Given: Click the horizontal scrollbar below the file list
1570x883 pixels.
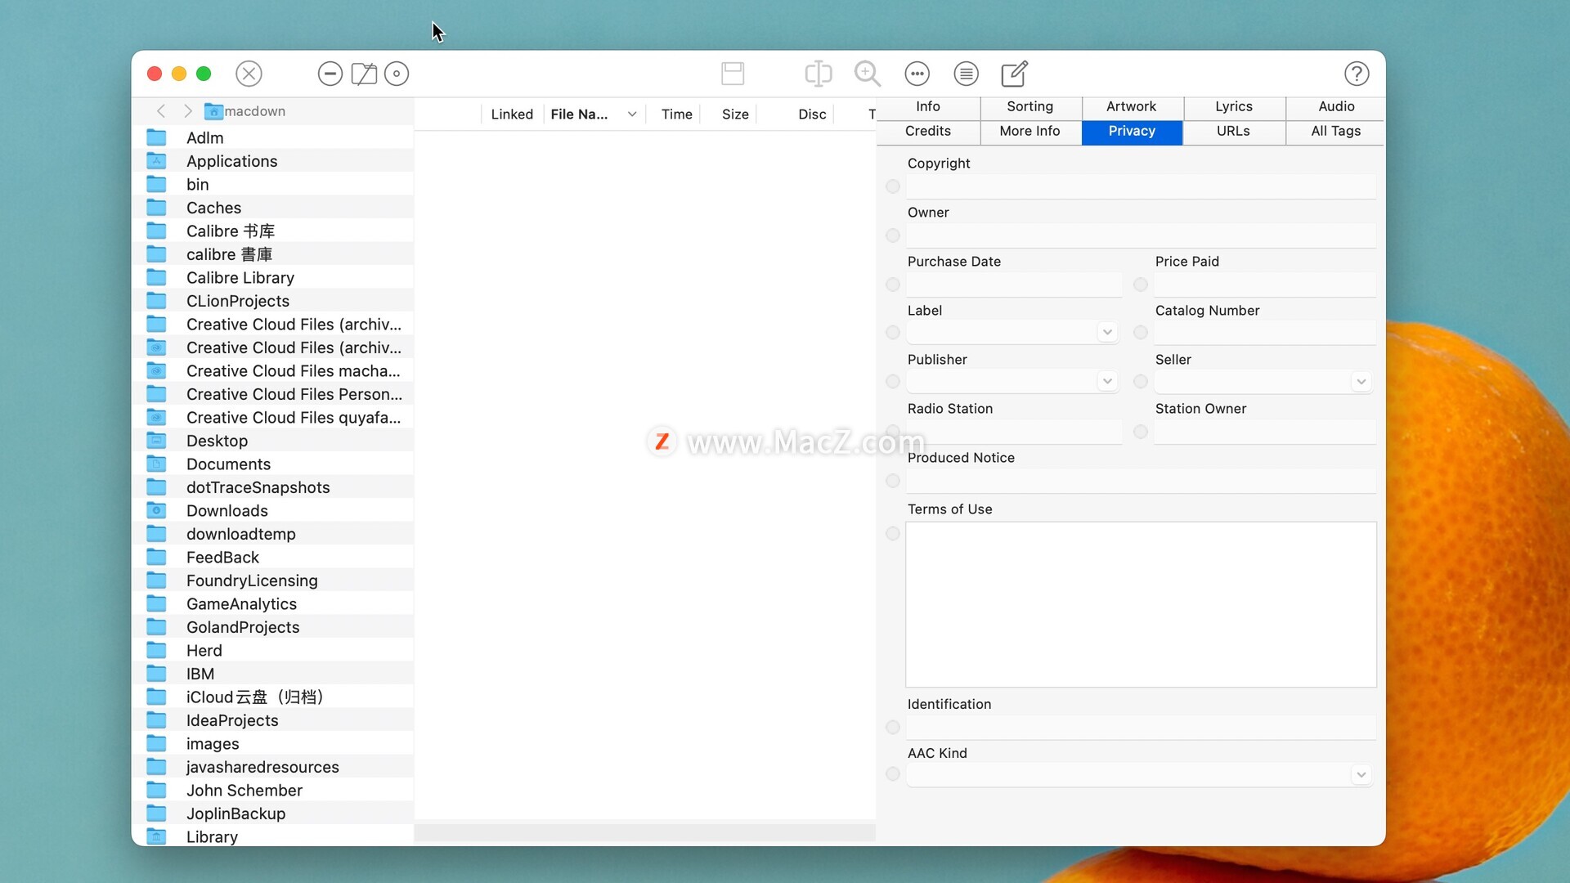Looking at the screenshot, I should [644, 831].
